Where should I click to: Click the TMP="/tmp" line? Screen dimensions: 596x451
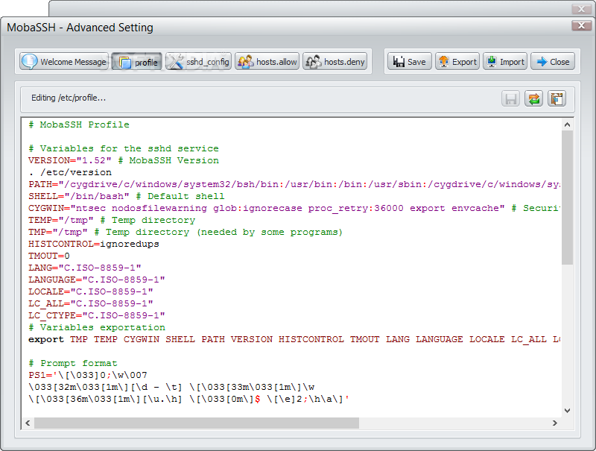coord(186,232)
